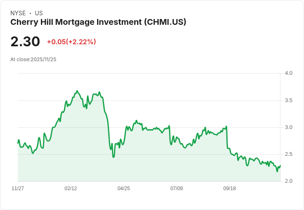Click the 02/12 date axis label
304x210 pixels.
[71, 188]
